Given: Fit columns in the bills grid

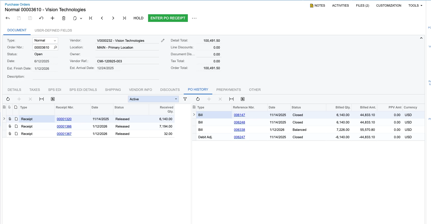Looking at the screenshot, I should tap(231, 99).
